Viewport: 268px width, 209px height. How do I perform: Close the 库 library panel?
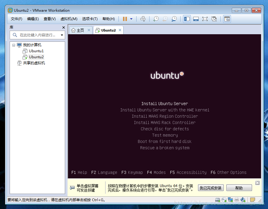click(x=64, y=27)
